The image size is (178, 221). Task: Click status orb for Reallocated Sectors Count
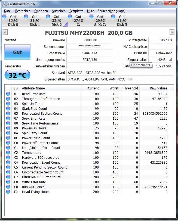click(8, 113)
